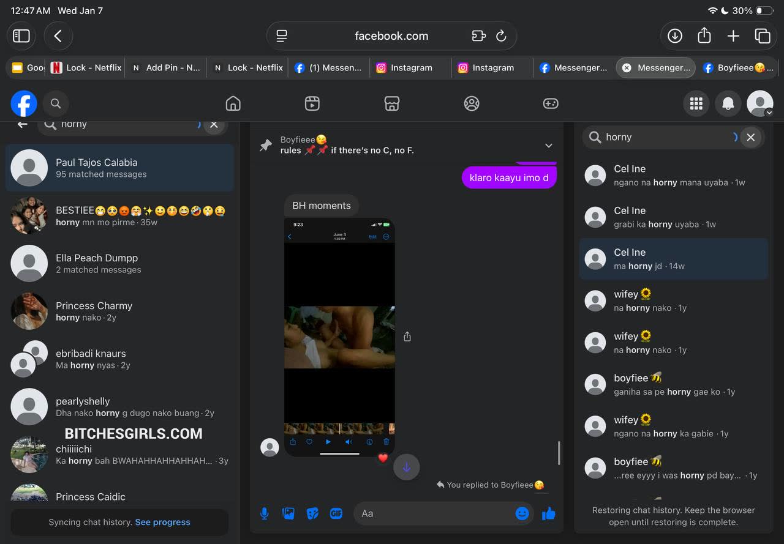Switch to the Add Pin Netflix tab
This screenshot has width=784, height=544.
[167, 68]
